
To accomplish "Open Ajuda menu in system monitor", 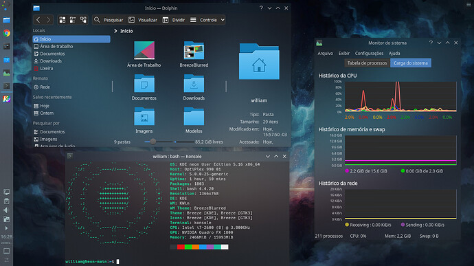I will click(x=394, y=53).
